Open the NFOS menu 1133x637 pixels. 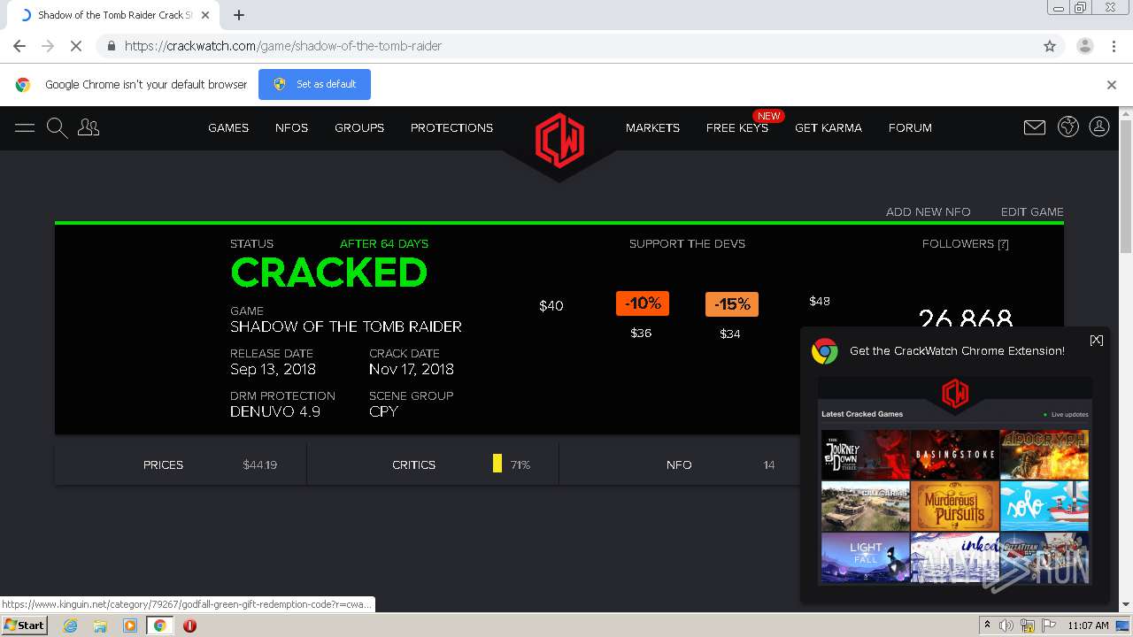tap(291, 128)
